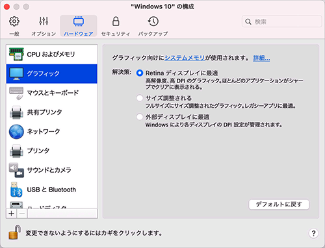
Task: Click the window's red close button
Action: (x=6, y=6)
